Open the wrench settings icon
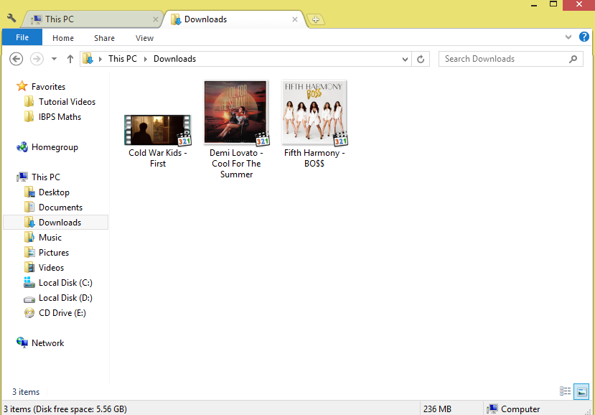Image resolution: width=595 pixels, height=415 pixels. pos(11,18)
